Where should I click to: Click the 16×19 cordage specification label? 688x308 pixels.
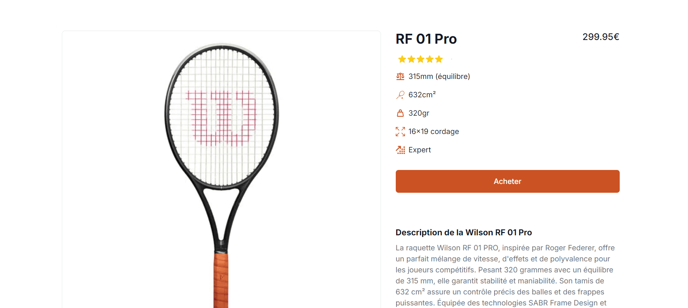tap(434, 131)
